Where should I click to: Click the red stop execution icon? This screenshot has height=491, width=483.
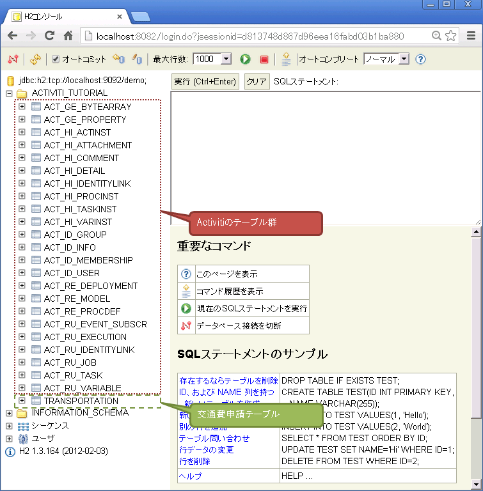tap(264, 59)
